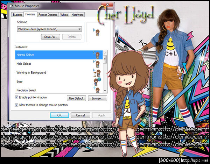210x164 pixels.
Task: Close the Mouse Properties dialog
Action: coord(107,5)
